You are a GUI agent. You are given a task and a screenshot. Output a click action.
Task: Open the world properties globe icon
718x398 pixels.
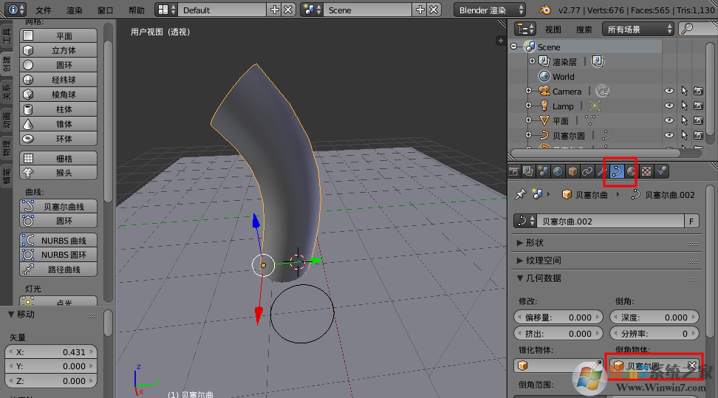click(x=557, y=171)
